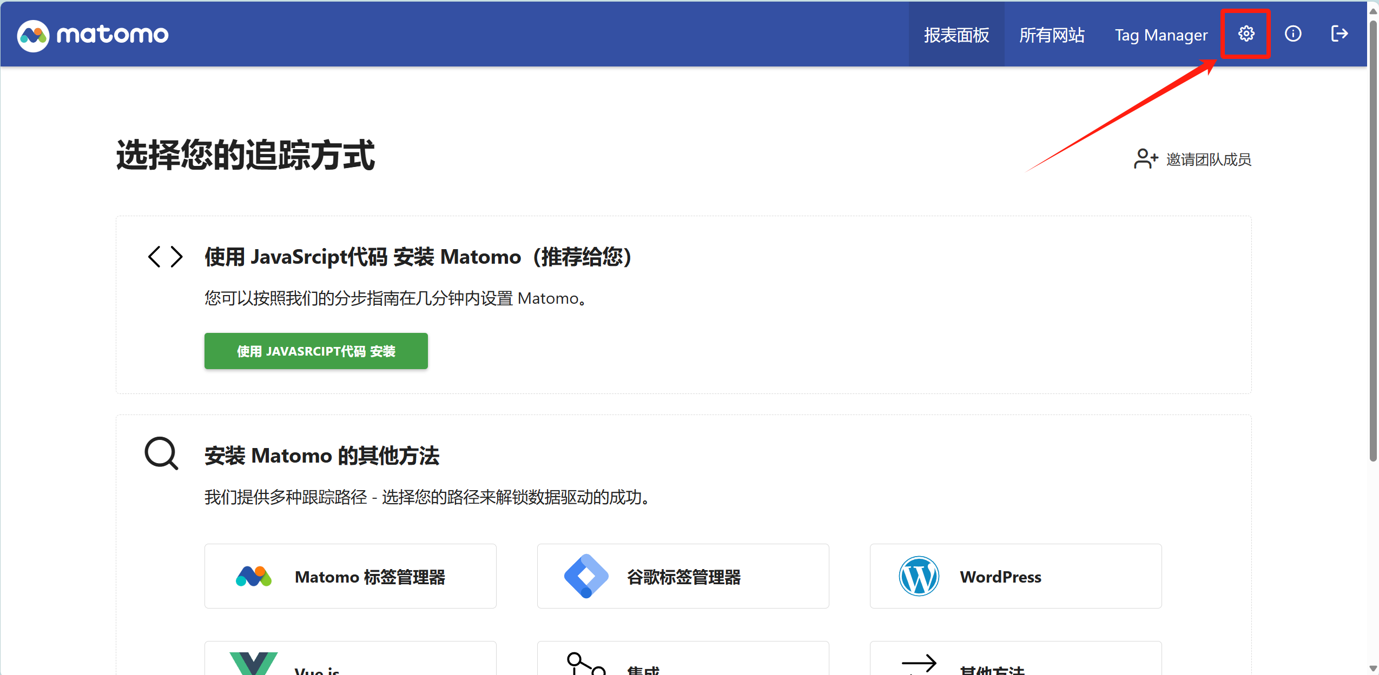Image resolution: width=1379 pixels, height=675 pixels.
Task: Click the logout icon
Action: click(x=1339, y=34)
